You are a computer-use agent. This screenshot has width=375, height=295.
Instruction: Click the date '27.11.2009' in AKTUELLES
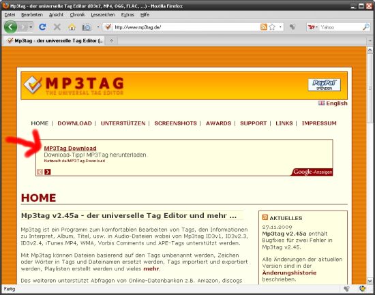click(x=277, y=227)
